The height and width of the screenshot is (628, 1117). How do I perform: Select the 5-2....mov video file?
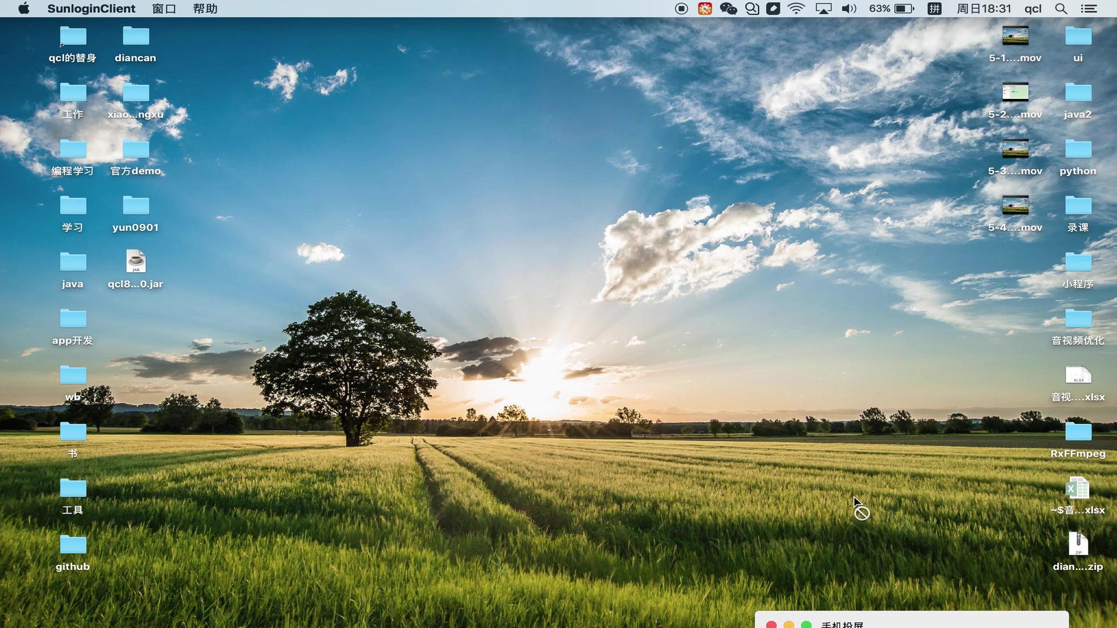(1015, 101)
